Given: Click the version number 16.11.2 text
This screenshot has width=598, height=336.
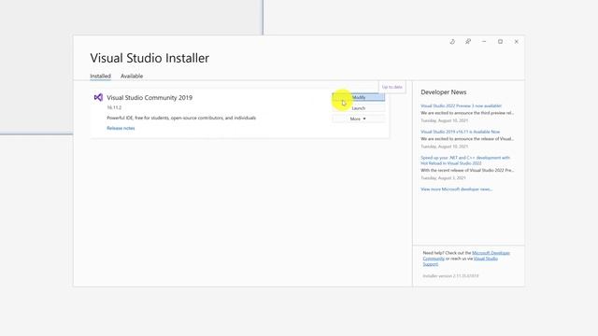Looking at the screenshot, I should [114, 108].
